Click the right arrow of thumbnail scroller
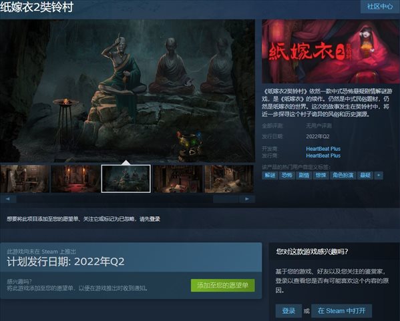The width and height of the screenshot is (400, 321). click(247, 199)
